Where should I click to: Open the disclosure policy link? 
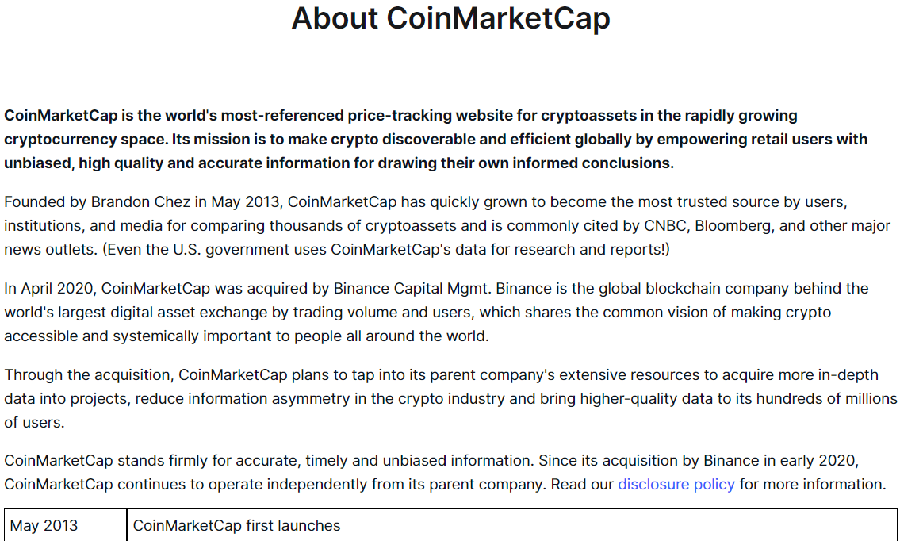pos(676,484)
